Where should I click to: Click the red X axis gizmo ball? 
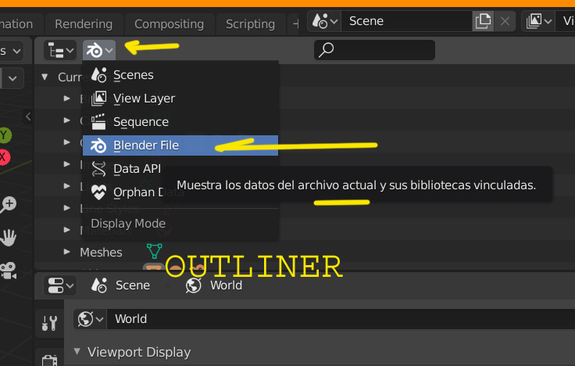pos(4,157)
